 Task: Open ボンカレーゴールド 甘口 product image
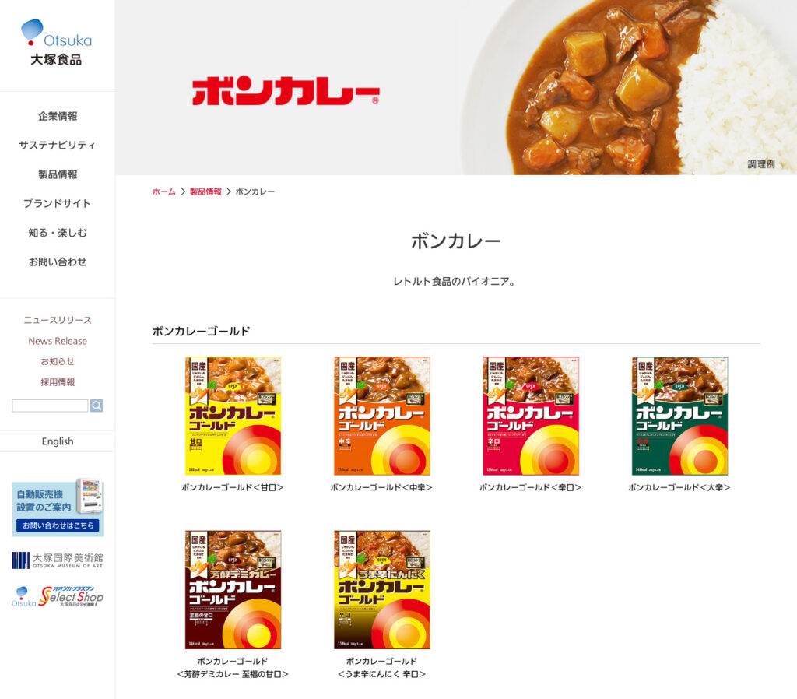pyautogui.click(x=233, y=416)
